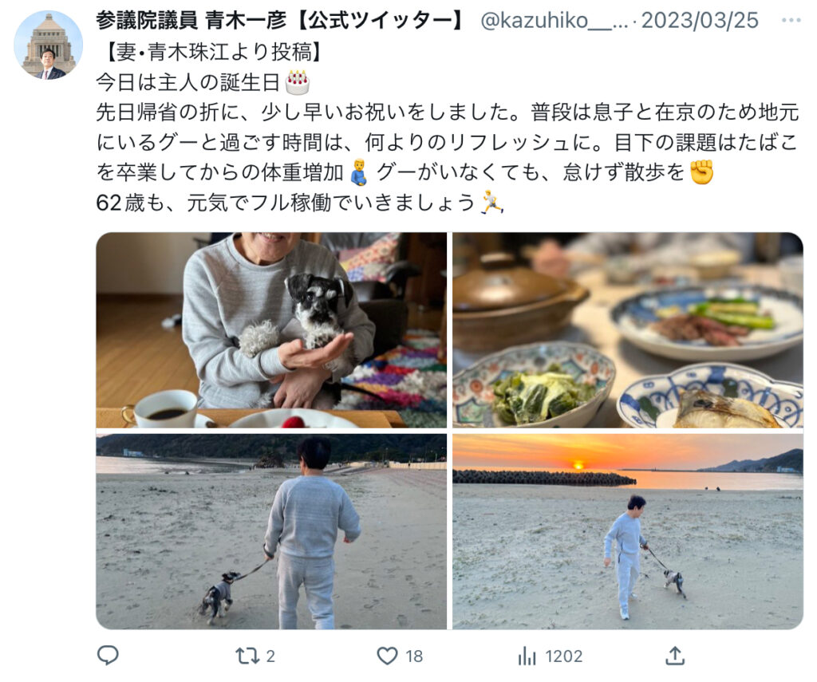Screen dimensions: 817x682
Task: Click the retweet count 2
Action: click(x=270, y=656)
